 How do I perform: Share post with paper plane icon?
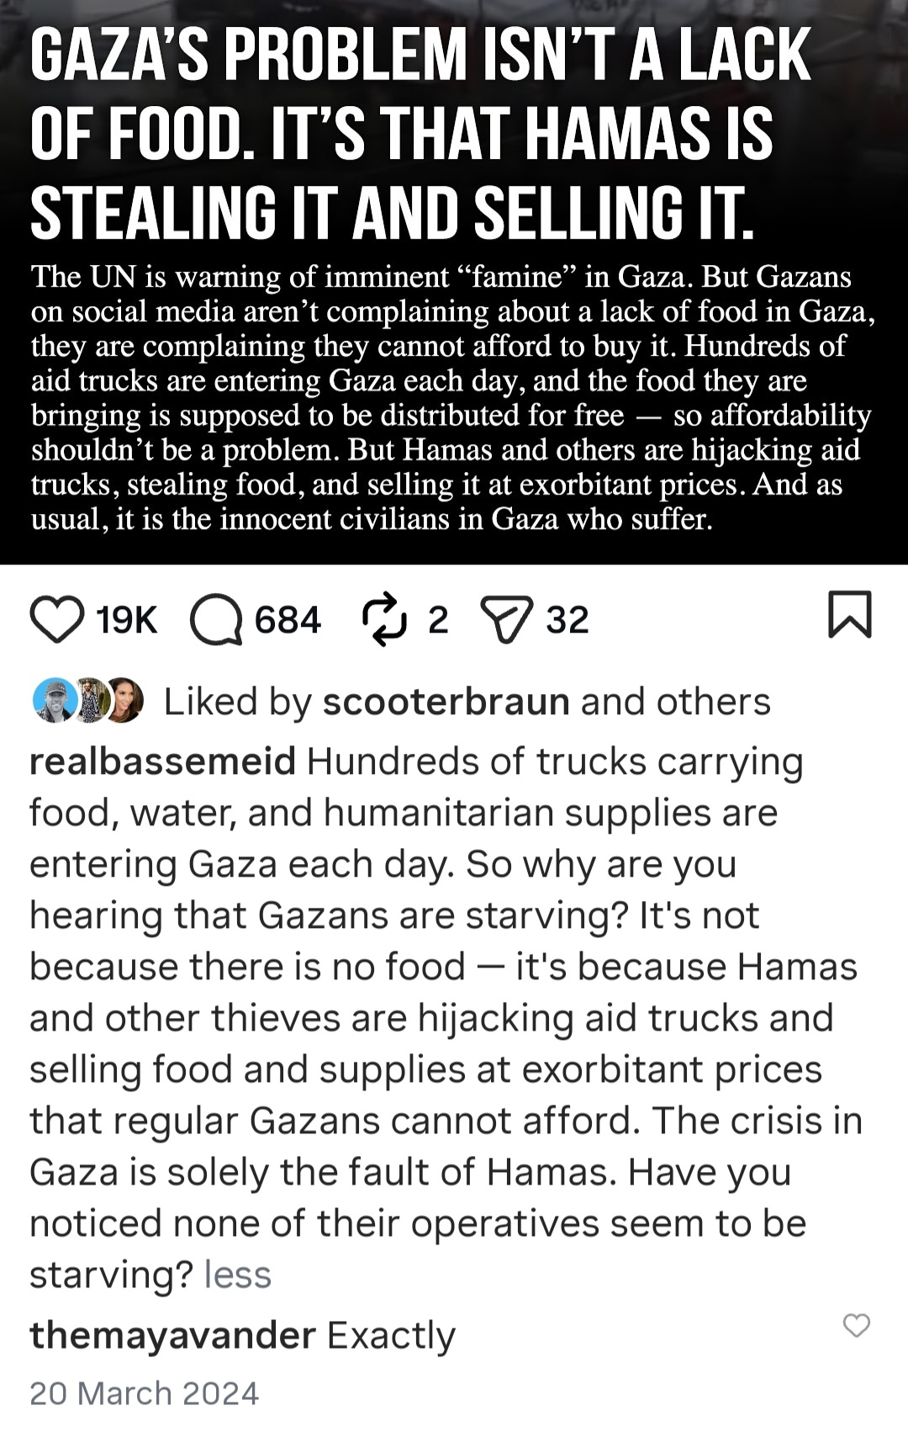506,619
